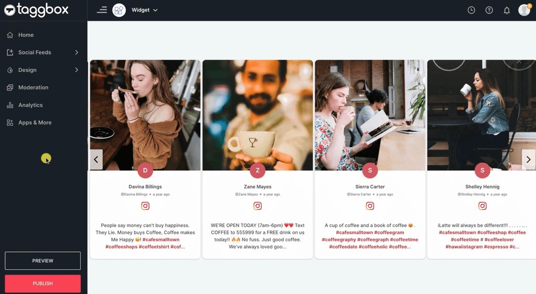The height and width of the screenshot is (294, 536).
Task: Expand Design submenu arrow
Action: [x=77, y=70]
